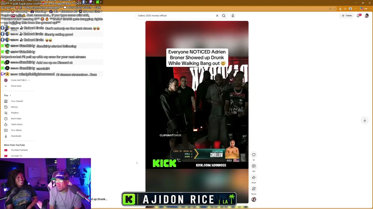The height and width of the screenshot is (209, 373).
Task: Expand the chevron beside Copilot Chat
Action: [x=370, y=9]
